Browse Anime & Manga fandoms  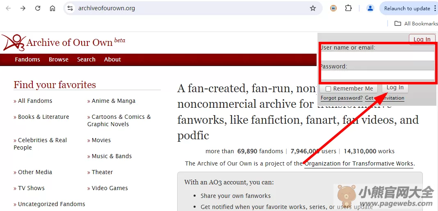(x=114, y=101)
